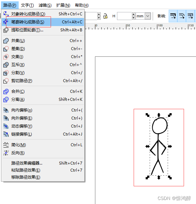Choose 移除路径效果(E) entry
The width and height of the screenshot is (196, 204).
pos(43,177)
